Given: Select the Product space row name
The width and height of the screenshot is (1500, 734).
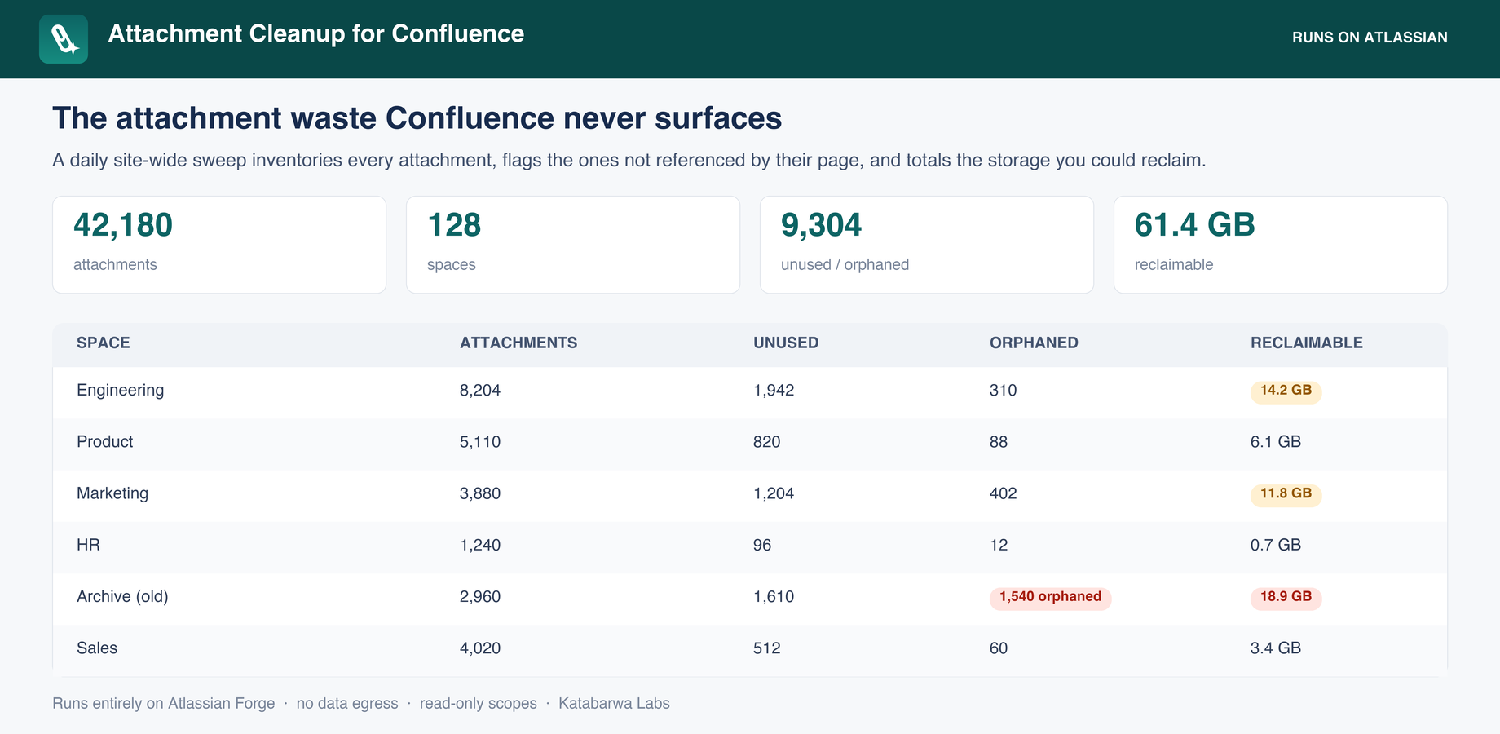Looking at the screenshot, I should click(105, 442).
